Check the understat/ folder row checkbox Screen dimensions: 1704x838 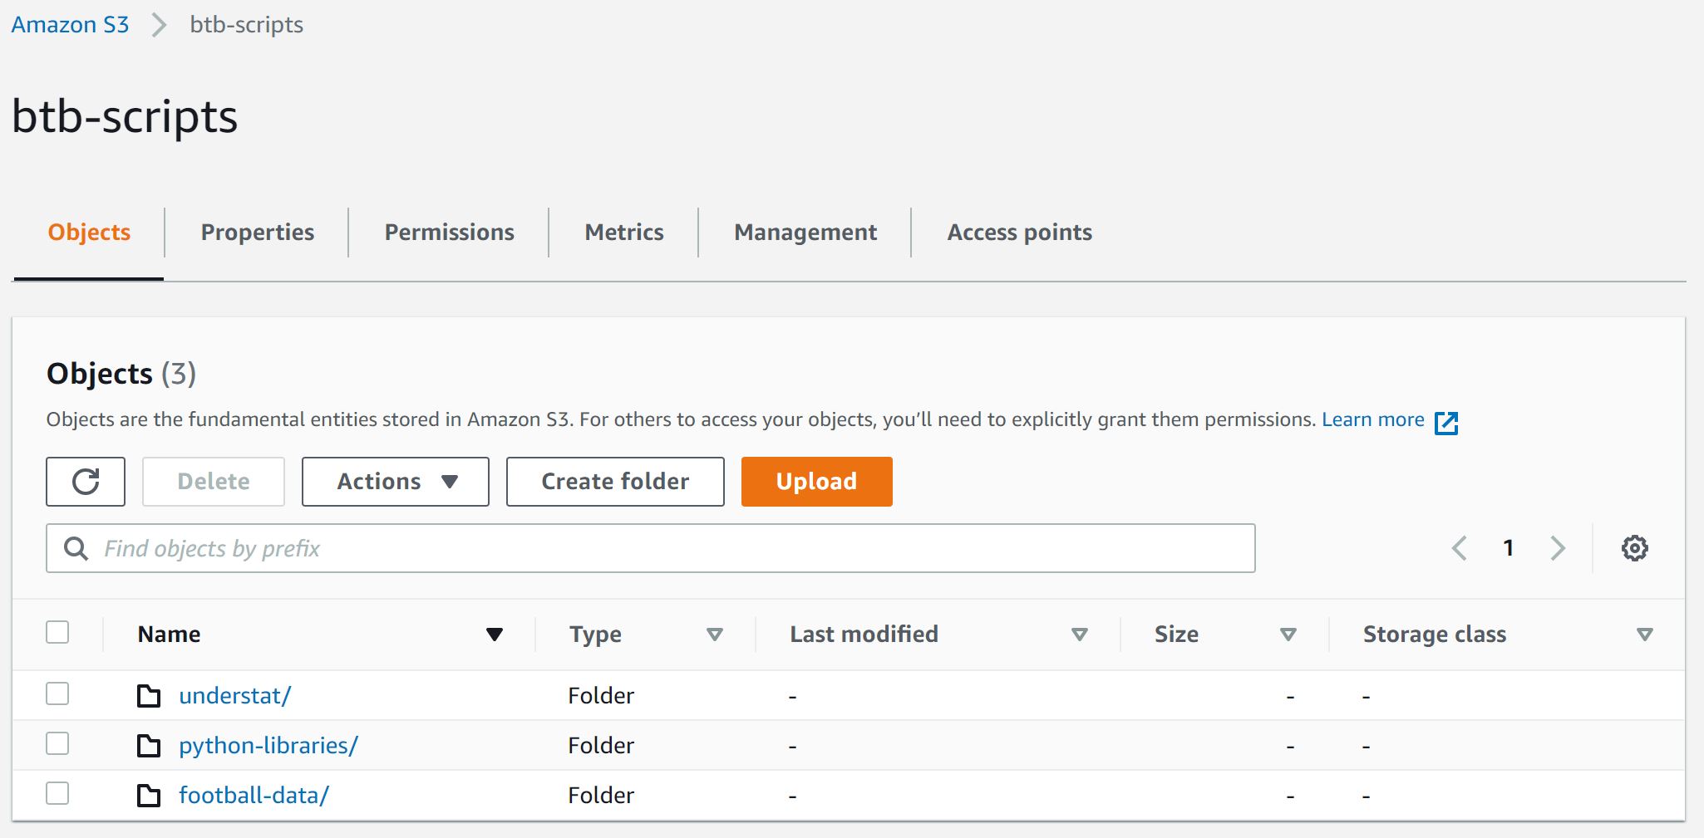[x=57, y=694]
